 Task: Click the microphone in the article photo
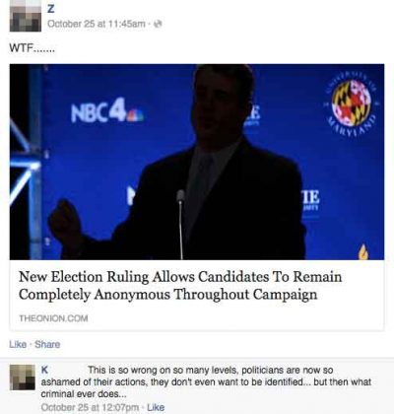(x=180, y=225)
